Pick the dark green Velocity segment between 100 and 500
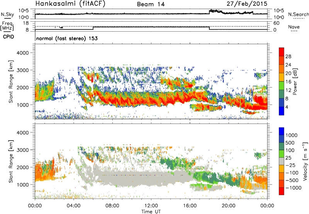 282,146
